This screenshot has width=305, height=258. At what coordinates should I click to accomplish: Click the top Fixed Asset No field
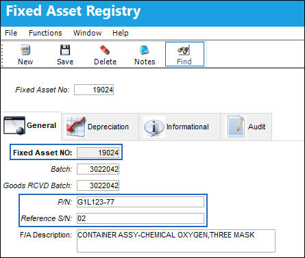coord(94,90)
